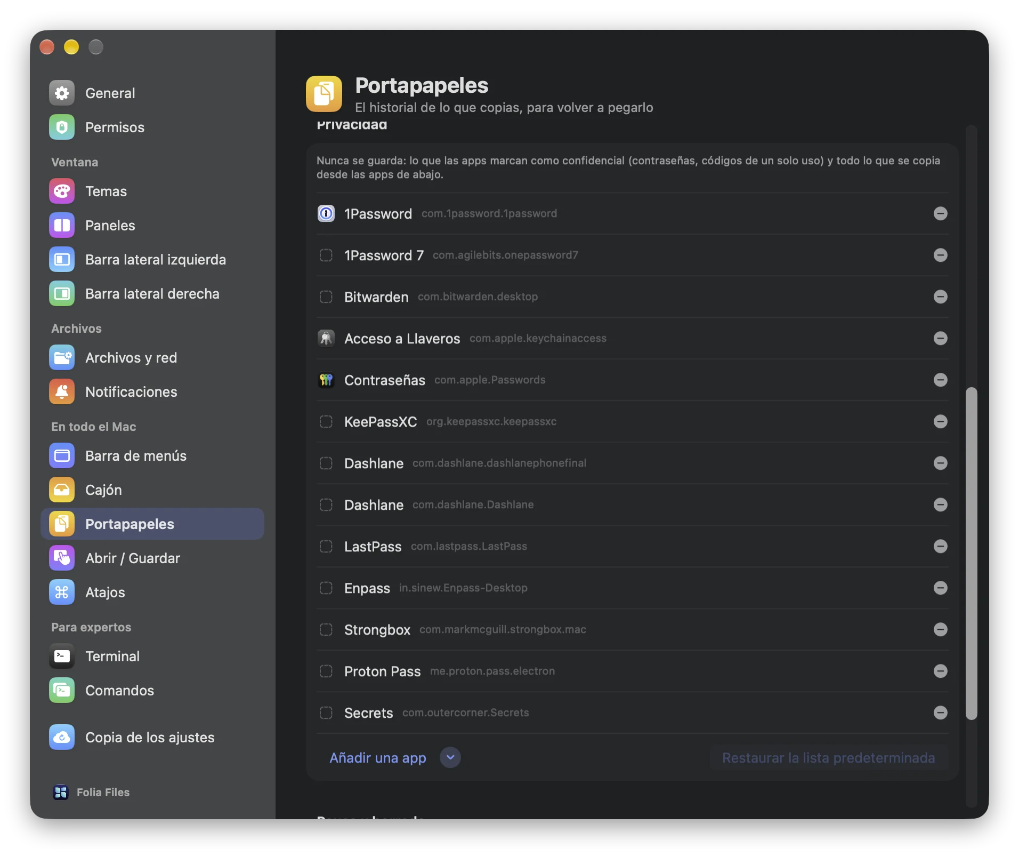Remove Contraseñas from the list
1019x849 pixels.
(941, 380)
